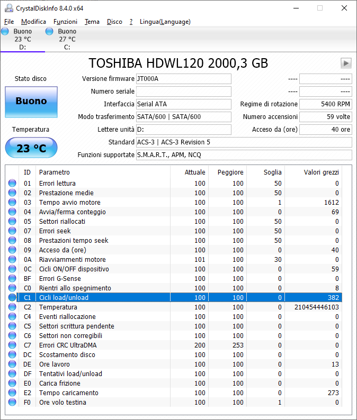Click the empty Numero seriale field
The width and height of the screenshot is (357, 420).
184,92
